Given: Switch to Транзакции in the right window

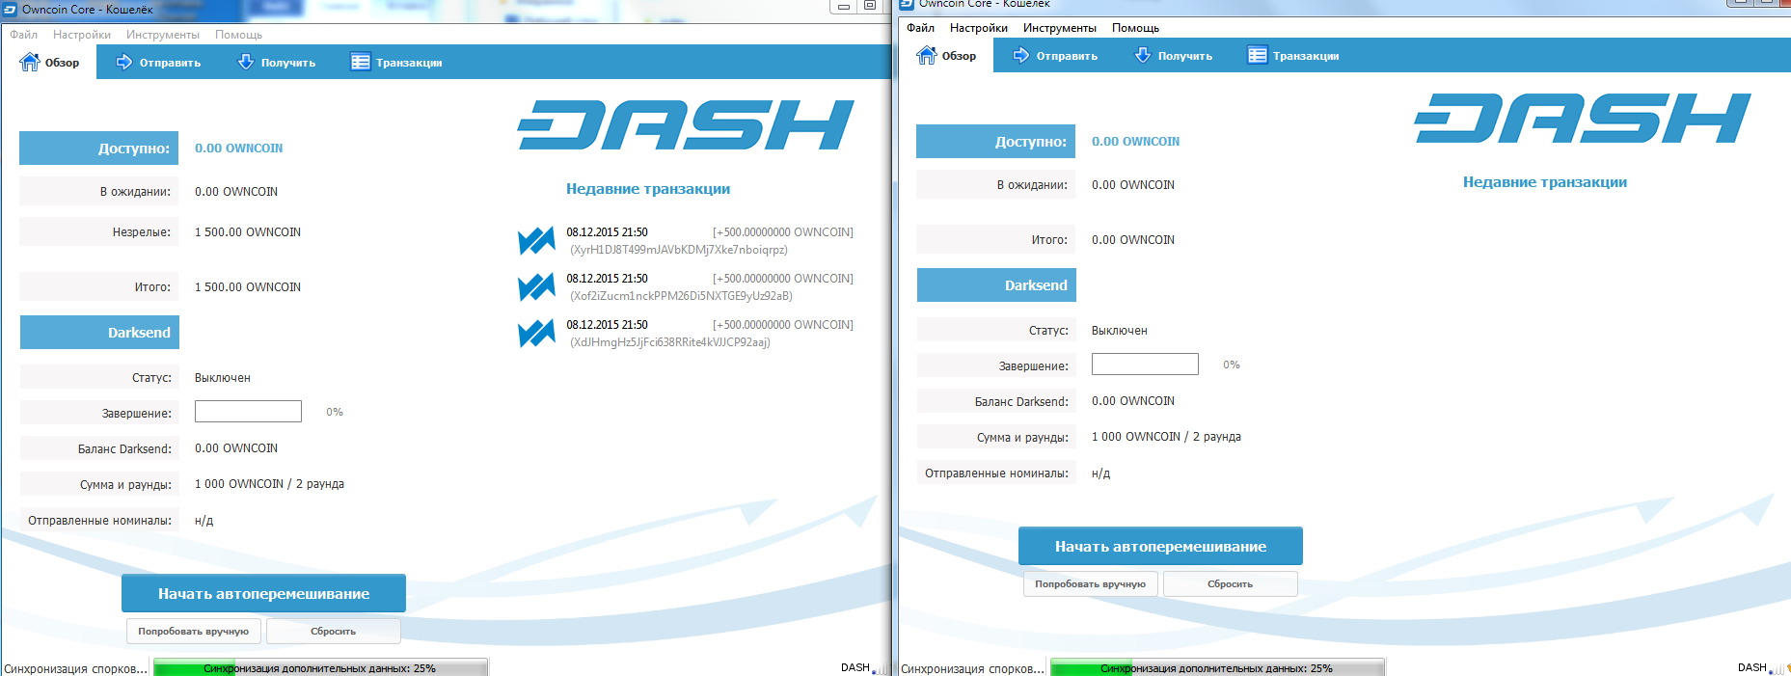Looking at the screenshot, I should [x=1293, y=56].
